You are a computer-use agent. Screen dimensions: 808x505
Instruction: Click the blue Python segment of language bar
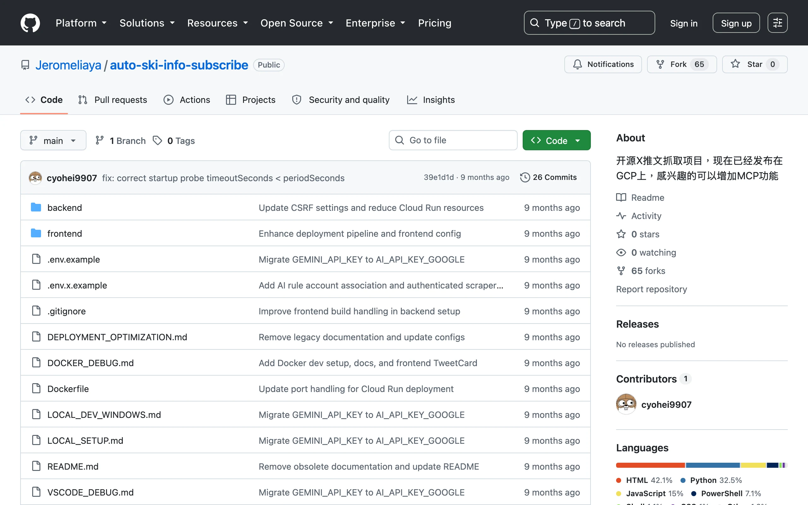[713, 465]
